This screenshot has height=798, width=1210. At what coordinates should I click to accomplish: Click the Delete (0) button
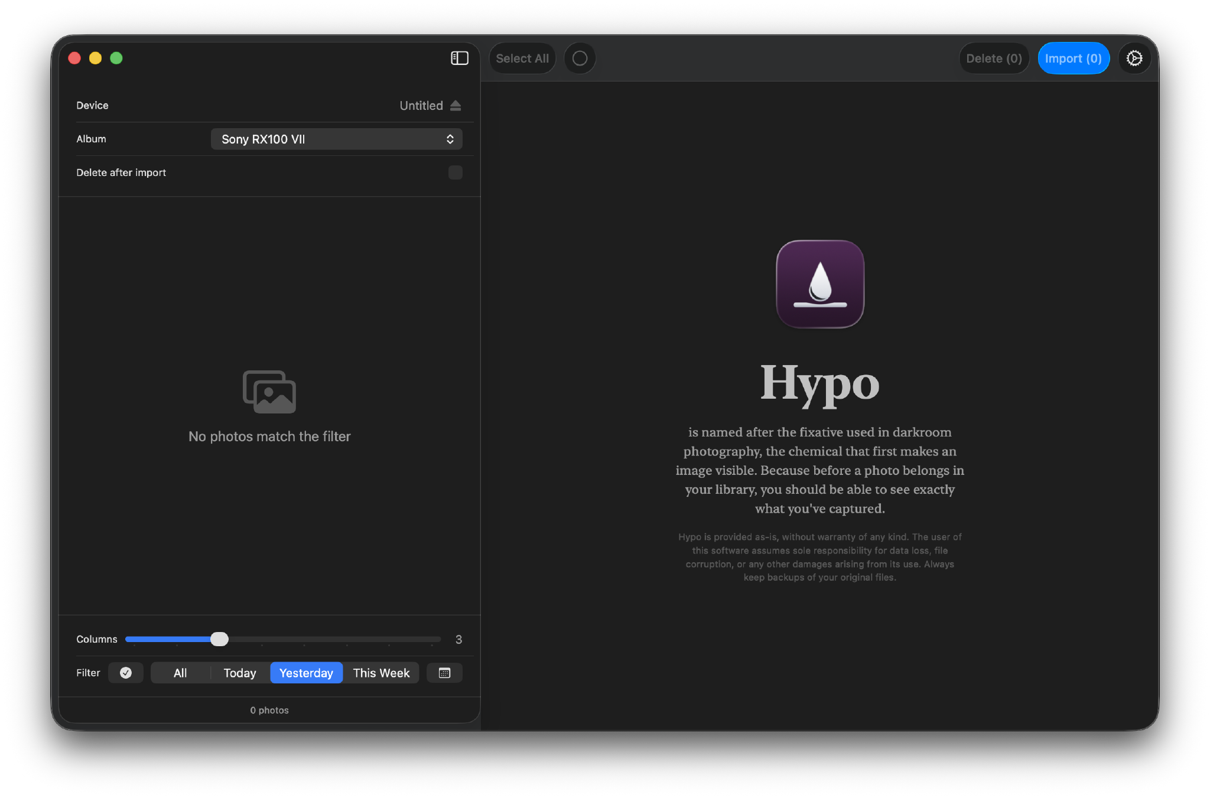pos(993,58)
